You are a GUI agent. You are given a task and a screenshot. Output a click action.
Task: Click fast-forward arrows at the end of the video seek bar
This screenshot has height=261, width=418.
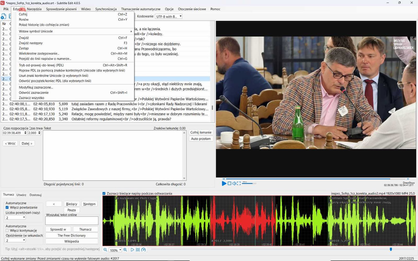coord(408,179)
